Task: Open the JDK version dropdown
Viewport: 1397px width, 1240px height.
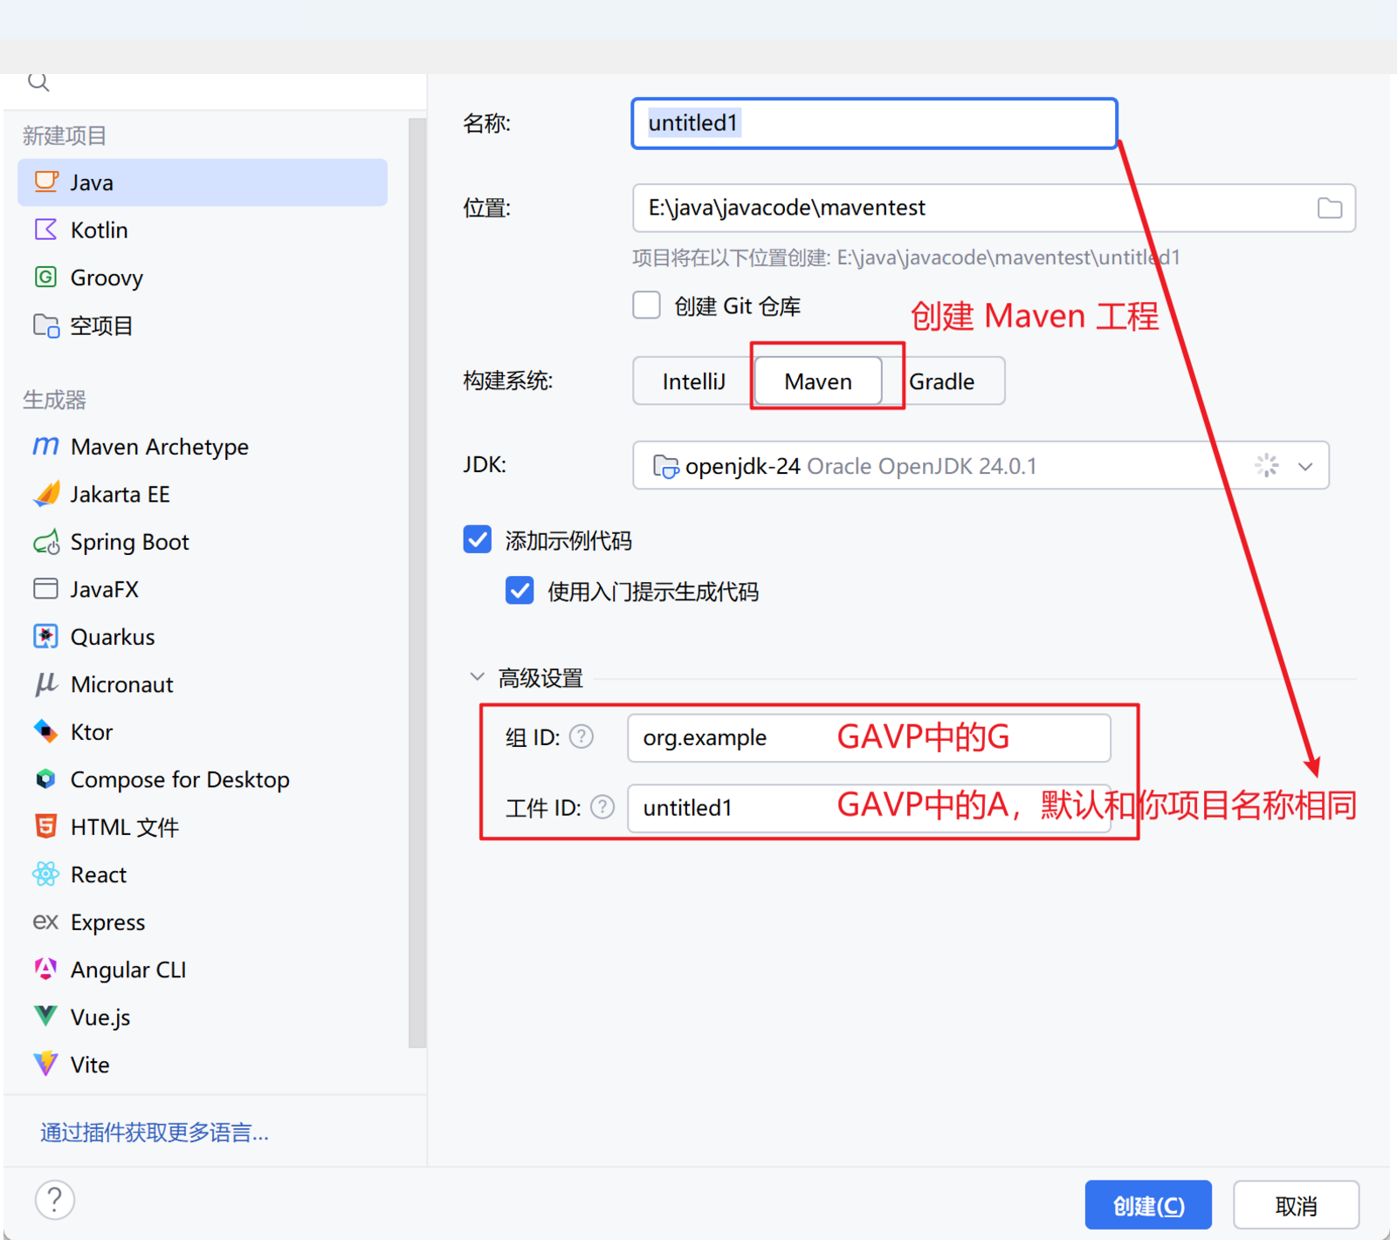Action: pyautogui.click(x=1305, y=466)
